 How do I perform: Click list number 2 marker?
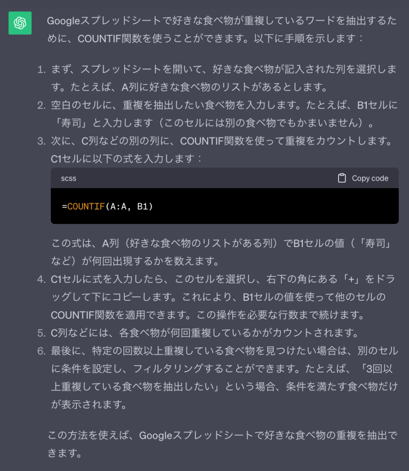point(41,105)
